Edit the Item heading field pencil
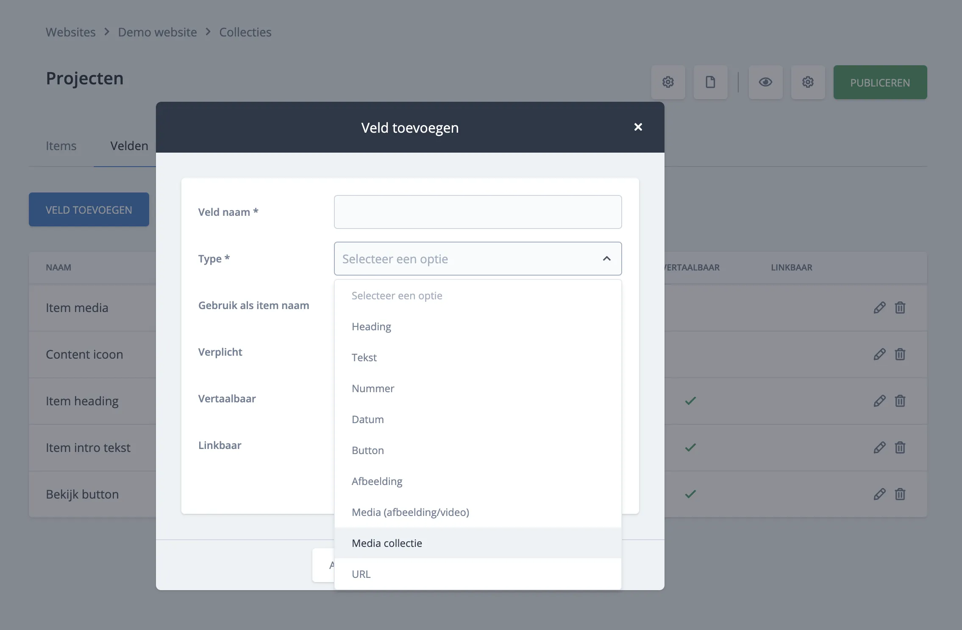This screenshot has height=630, width=962. tap(879, 401)
